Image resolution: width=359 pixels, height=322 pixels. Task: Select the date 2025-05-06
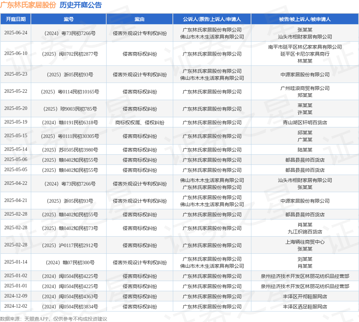pyautogui.click(x=15, y=160)
